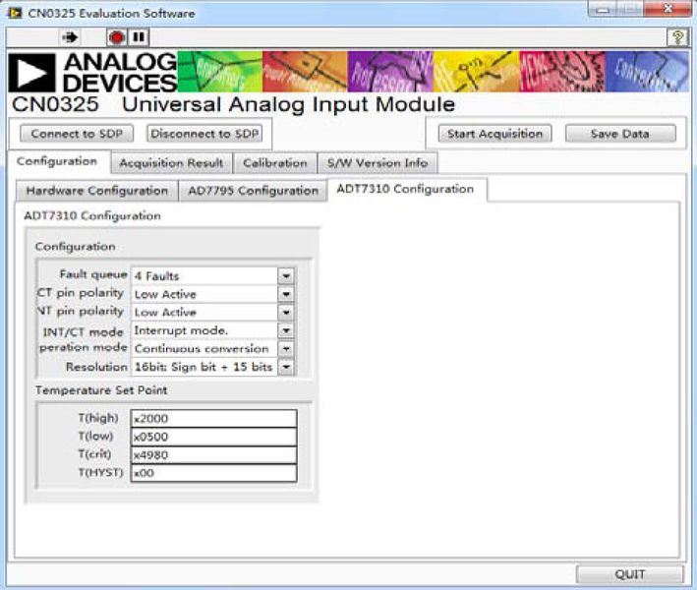Viewport: 697px width, 590px height.
Task: Click the Pause toolbar button
Action: coord(139,37)
